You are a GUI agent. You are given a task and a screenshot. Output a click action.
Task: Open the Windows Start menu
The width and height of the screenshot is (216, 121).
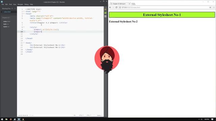tap(2, 119)
